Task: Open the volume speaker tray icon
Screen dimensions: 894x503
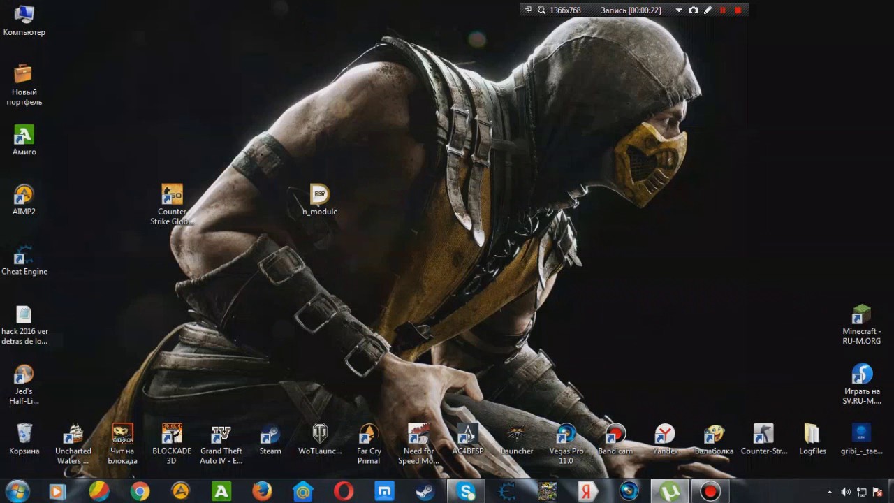Action: [845, 492]
